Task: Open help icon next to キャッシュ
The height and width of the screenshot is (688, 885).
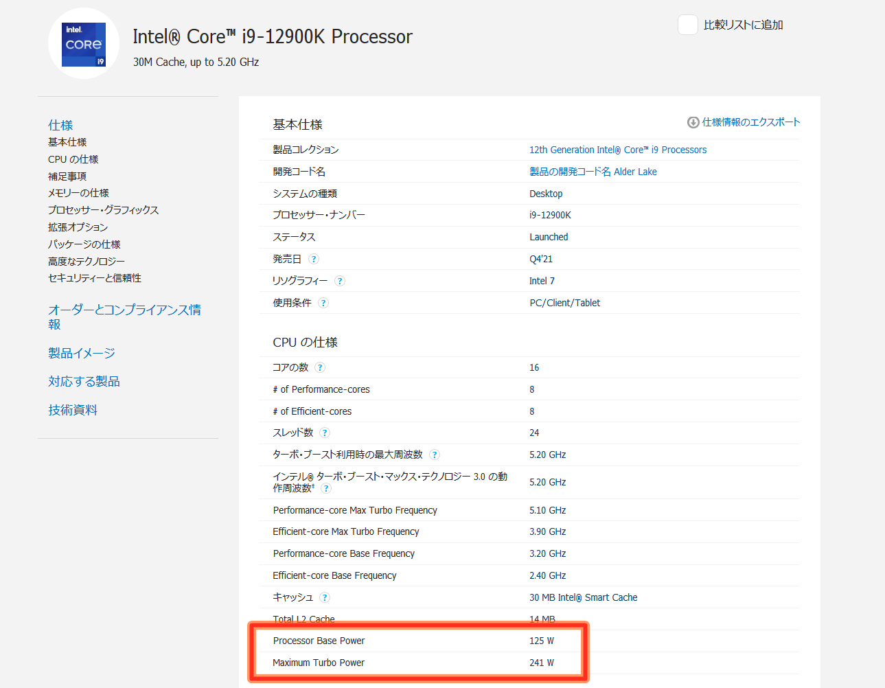Action: [x=325, y=597]
